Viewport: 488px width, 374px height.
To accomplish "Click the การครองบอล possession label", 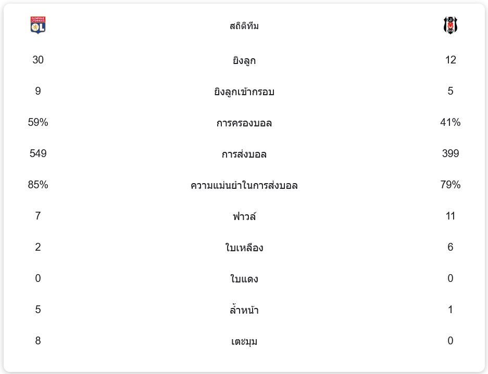I will point(244,123).
